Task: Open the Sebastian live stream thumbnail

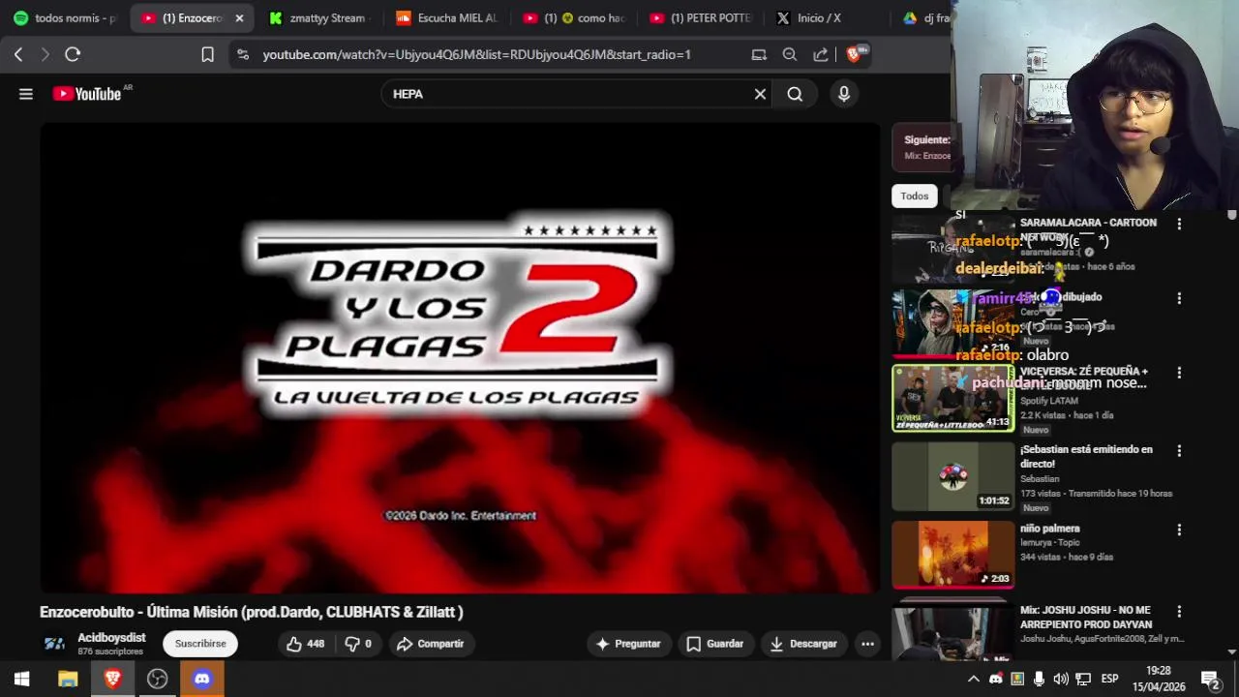Action: click(953, 476)
